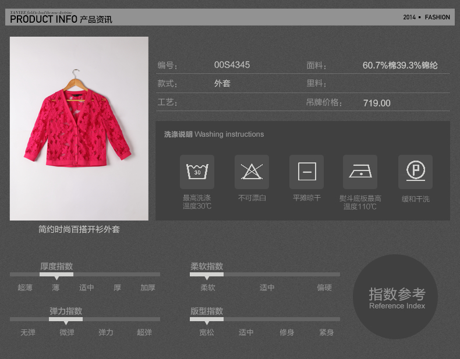Click the caption 不可漂白
Screen dimensions: 460x359
252,198
